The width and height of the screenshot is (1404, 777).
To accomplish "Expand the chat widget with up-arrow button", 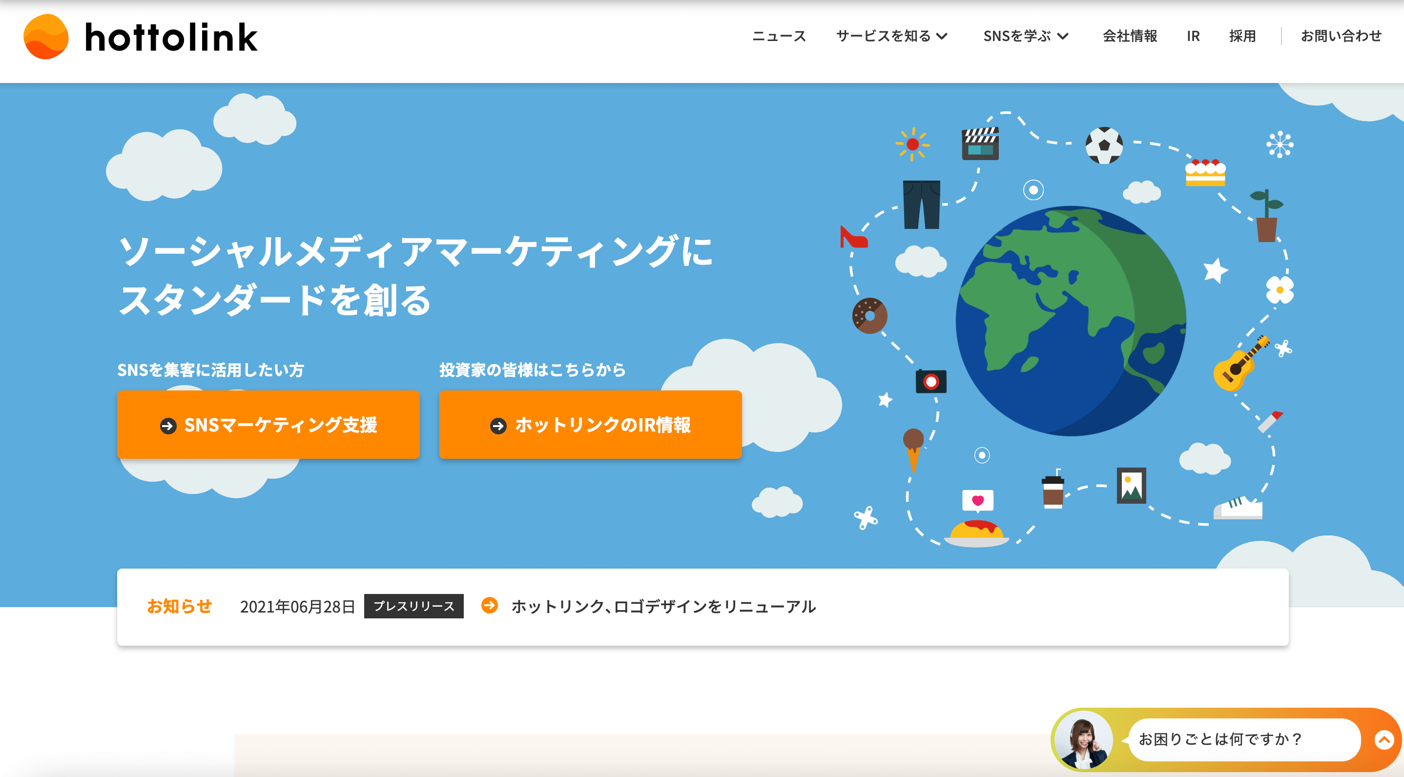I will pos(1383,739).
